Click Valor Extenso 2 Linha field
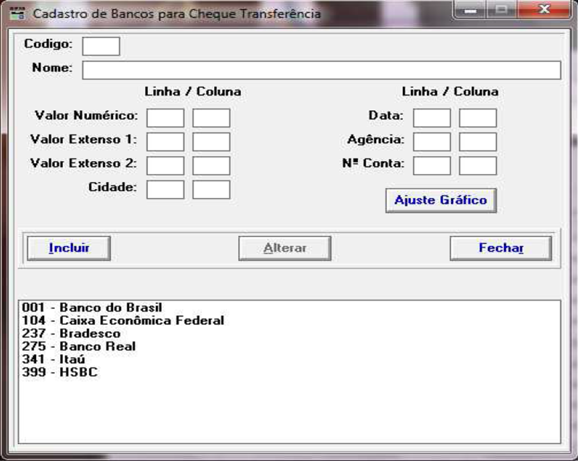 click(165, 166)
